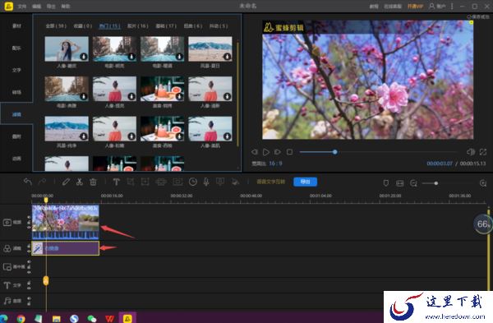Open the 文字 sidebar panel
493x323 pixels.
click(x=16, y=70)
